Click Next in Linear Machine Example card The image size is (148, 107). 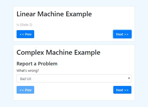click(122, 34)
